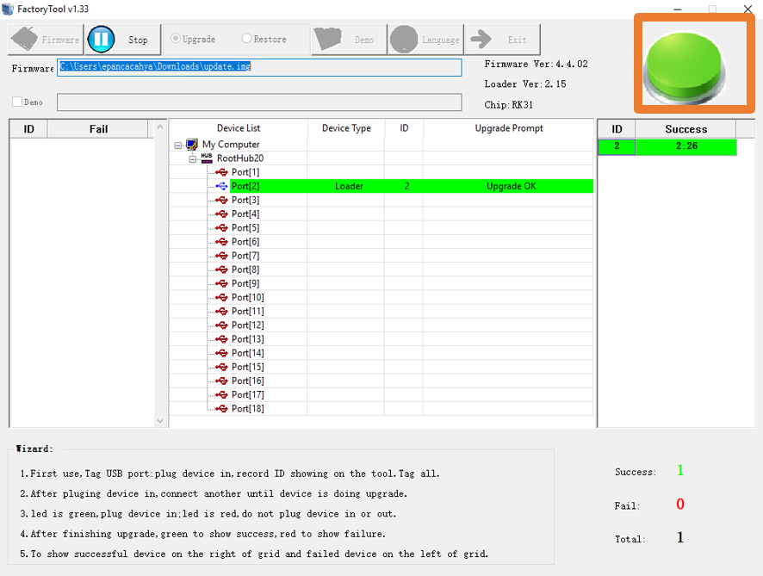Select the green ID 2 cell in Success list
The height and width of the screenshot is (576, 763).
[x=617, y=146]
